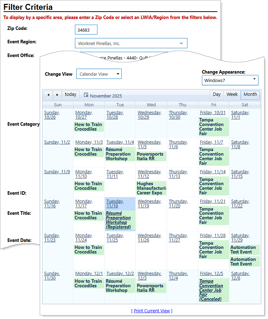Click the Zip Code input field

(86, 30)
